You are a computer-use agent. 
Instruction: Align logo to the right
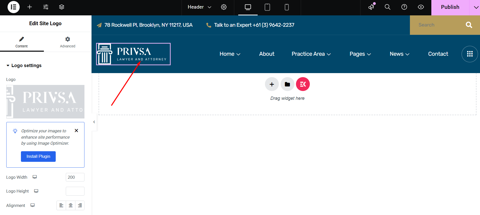click(80, 205)
